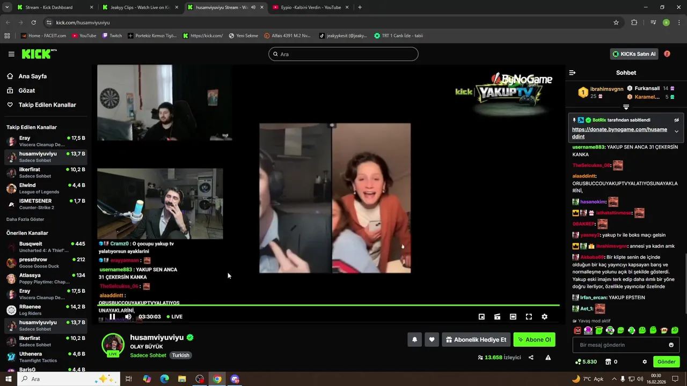This screenshot has width=687, height=386.
Task: Open File Explorer from taskbar
Action: 182,379
